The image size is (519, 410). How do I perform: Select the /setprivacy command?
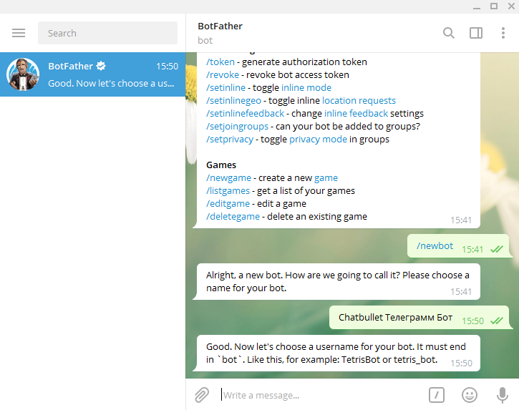tap(230, 140)
